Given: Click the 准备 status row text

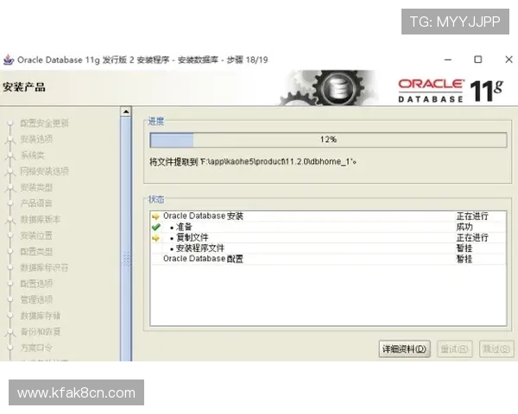Looking at the screenshot, I should (x=184, y=227).
